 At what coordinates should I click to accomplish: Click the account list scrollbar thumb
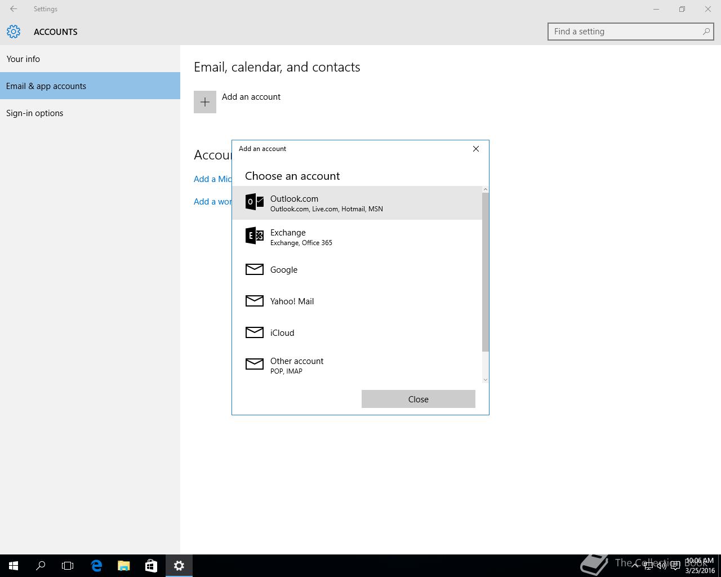click(485, 272)
